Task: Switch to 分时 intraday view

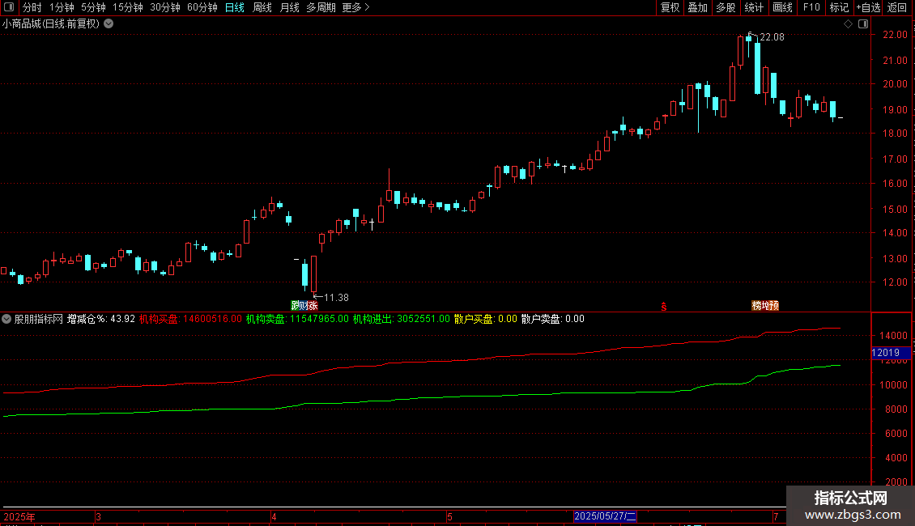Action: tap(32, 7)
